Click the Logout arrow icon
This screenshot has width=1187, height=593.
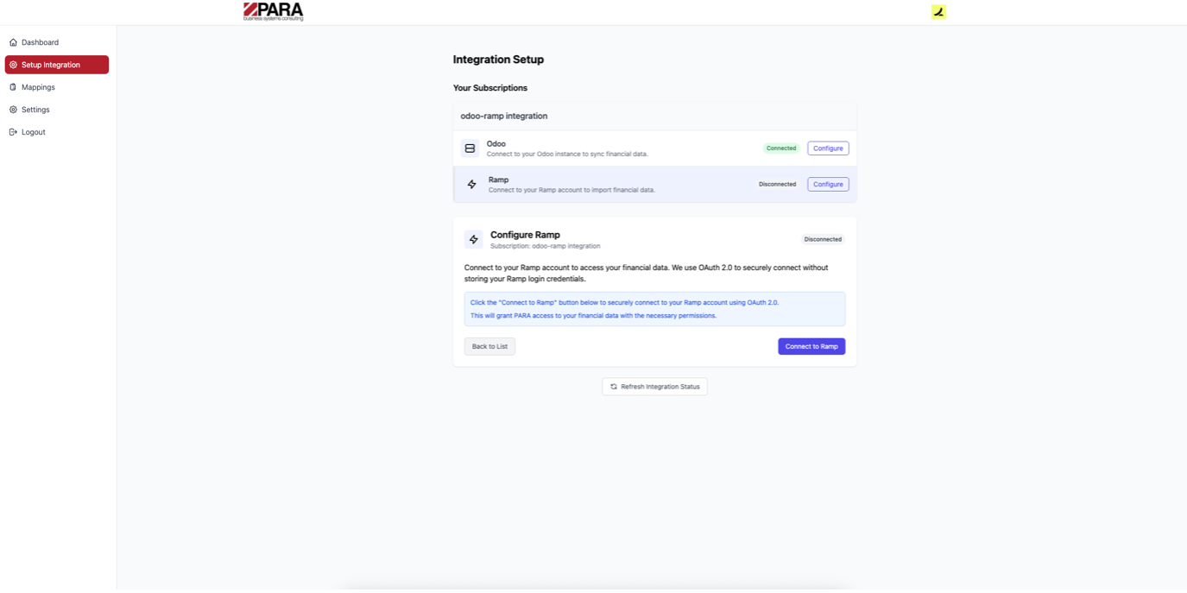pyautogui.click(x=13, y=132)
